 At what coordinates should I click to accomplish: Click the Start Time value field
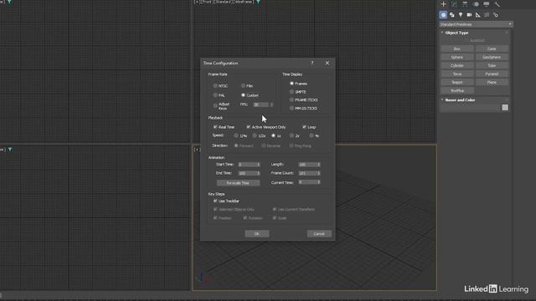click(x=247, y=165)
